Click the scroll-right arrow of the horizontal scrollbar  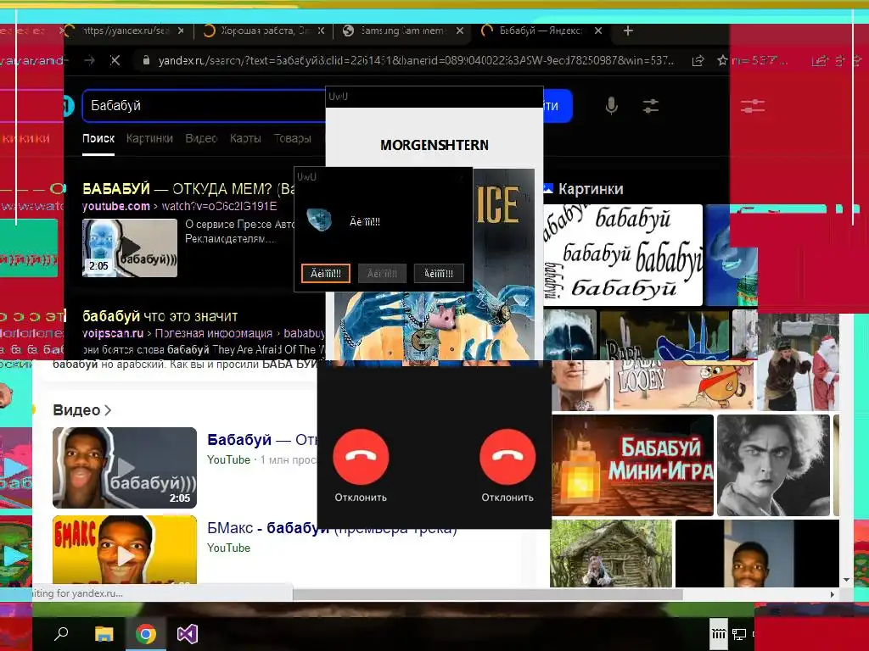pos(832,594)
